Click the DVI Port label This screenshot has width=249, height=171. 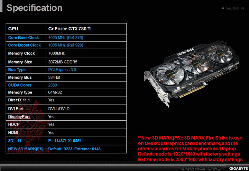tap(16, 109)
